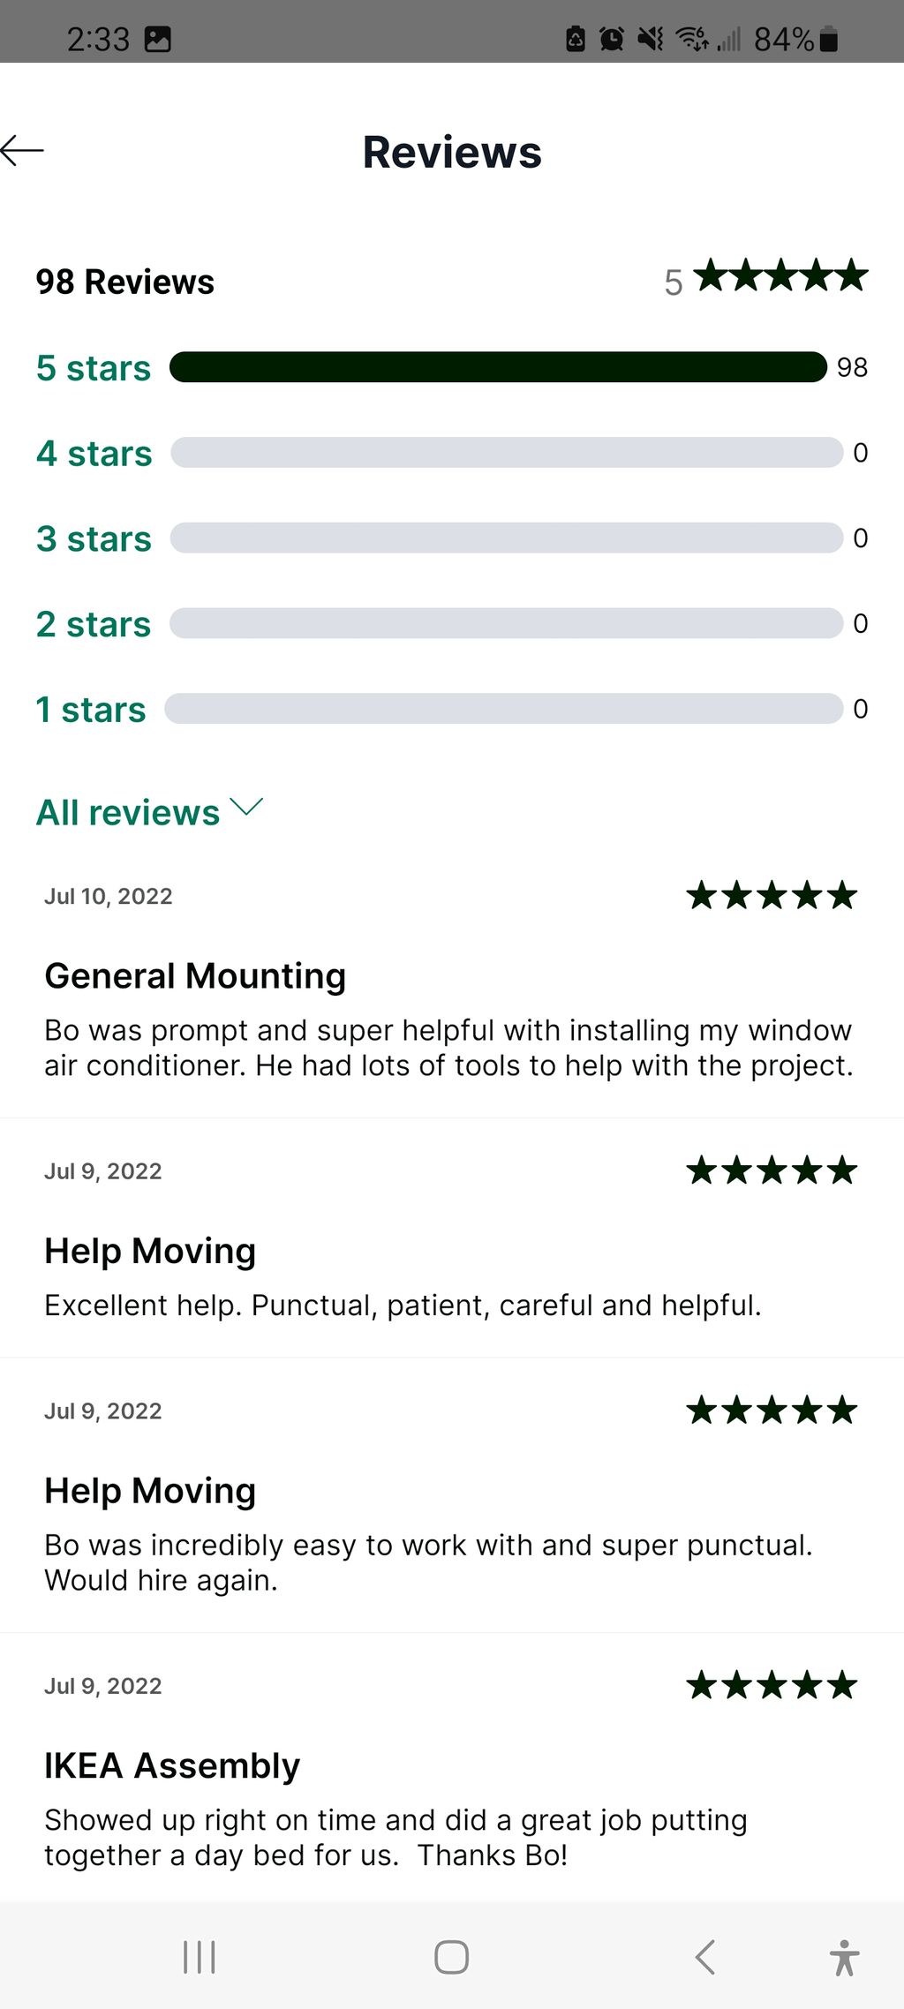Screen dimensions: 904x2009
Task: Tap the 1 stars rating bar
Action: tap(503, 709)
